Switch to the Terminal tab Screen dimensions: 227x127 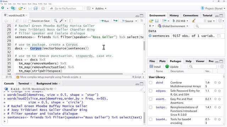tap(24, 84)
